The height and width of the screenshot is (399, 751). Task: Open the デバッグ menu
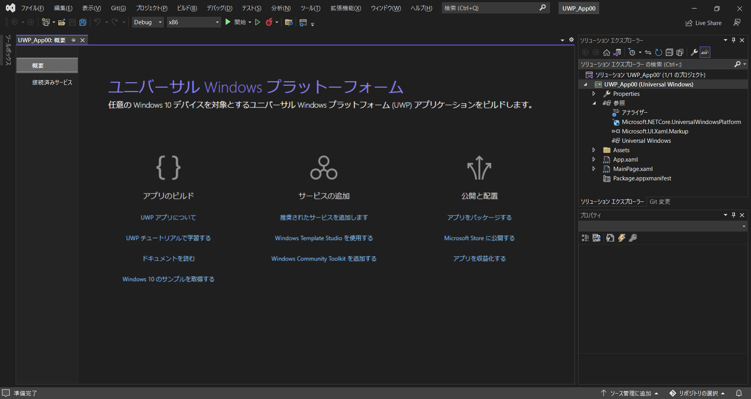[219, 8]
